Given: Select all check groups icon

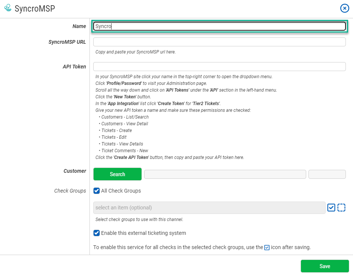Looking at the screenshot, I should tap(331, 208).
